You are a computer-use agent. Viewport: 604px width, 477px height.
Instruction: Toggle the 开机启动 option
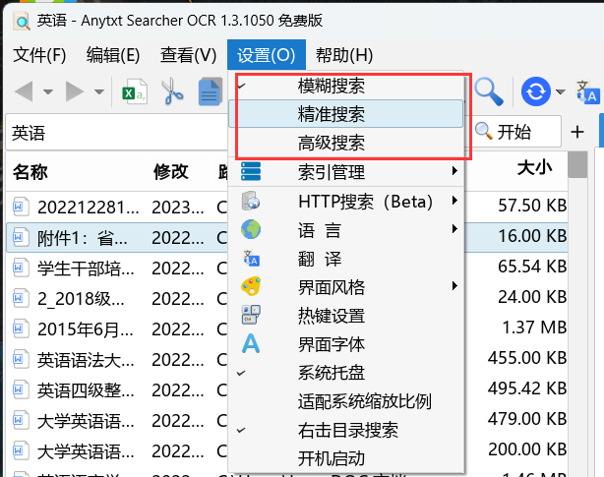(x=346, y=458)
